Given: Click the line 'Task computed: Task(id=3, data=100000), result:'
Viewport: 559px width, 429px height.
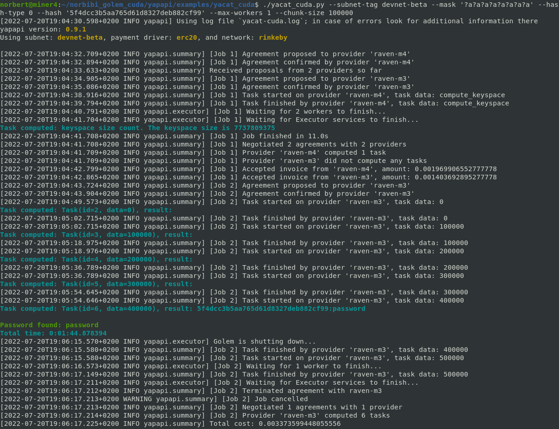Looking at the screenshot, I should (96, 235).
